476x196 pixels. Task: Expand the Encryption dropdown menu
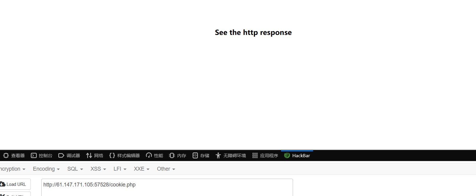click(x=13, y=169)
